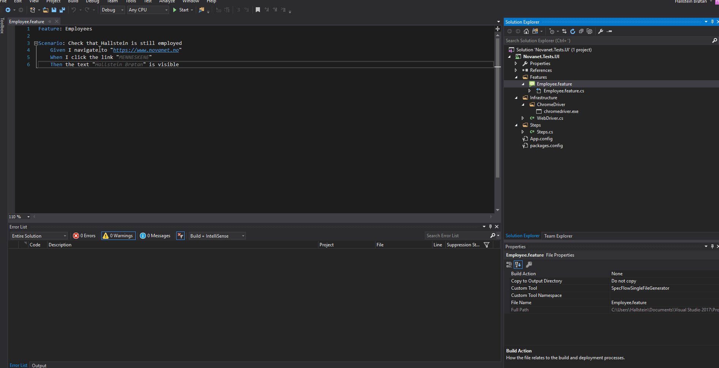Open Properties via the wrench icon

pos(601,32)
